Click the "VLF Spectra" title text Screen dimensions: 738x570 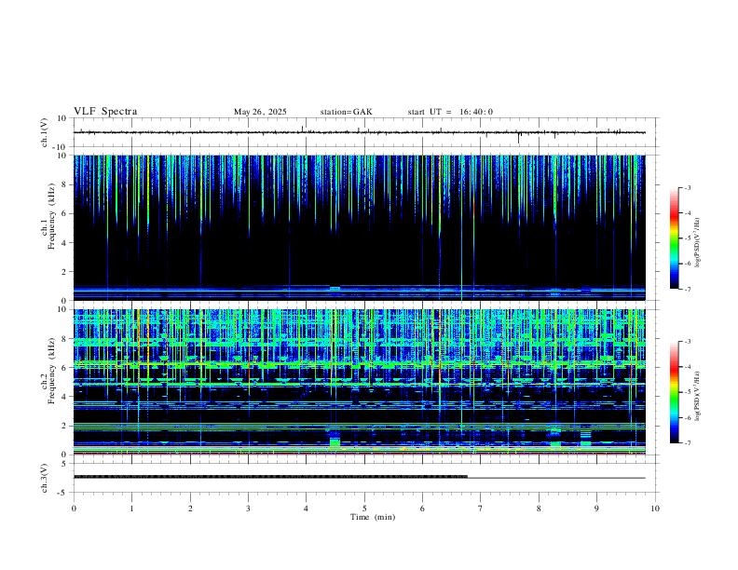[105, 112]
